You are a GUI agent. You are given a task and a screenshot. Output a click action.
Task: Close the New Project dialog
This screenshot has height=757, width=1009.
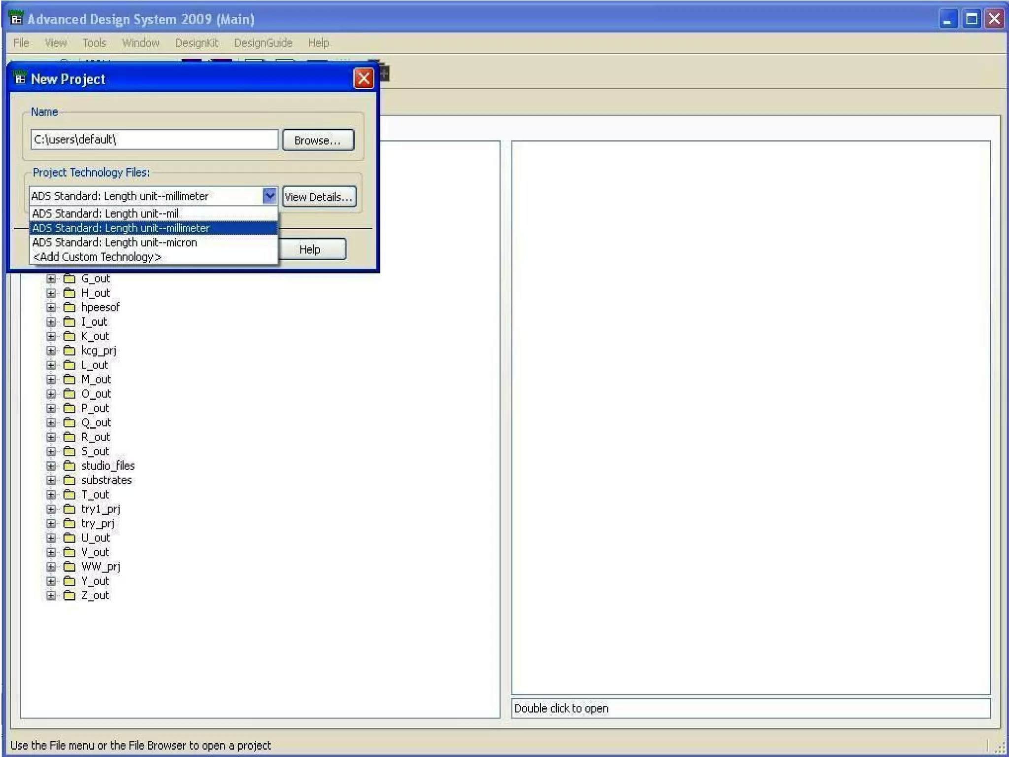[x=364, y=78]
